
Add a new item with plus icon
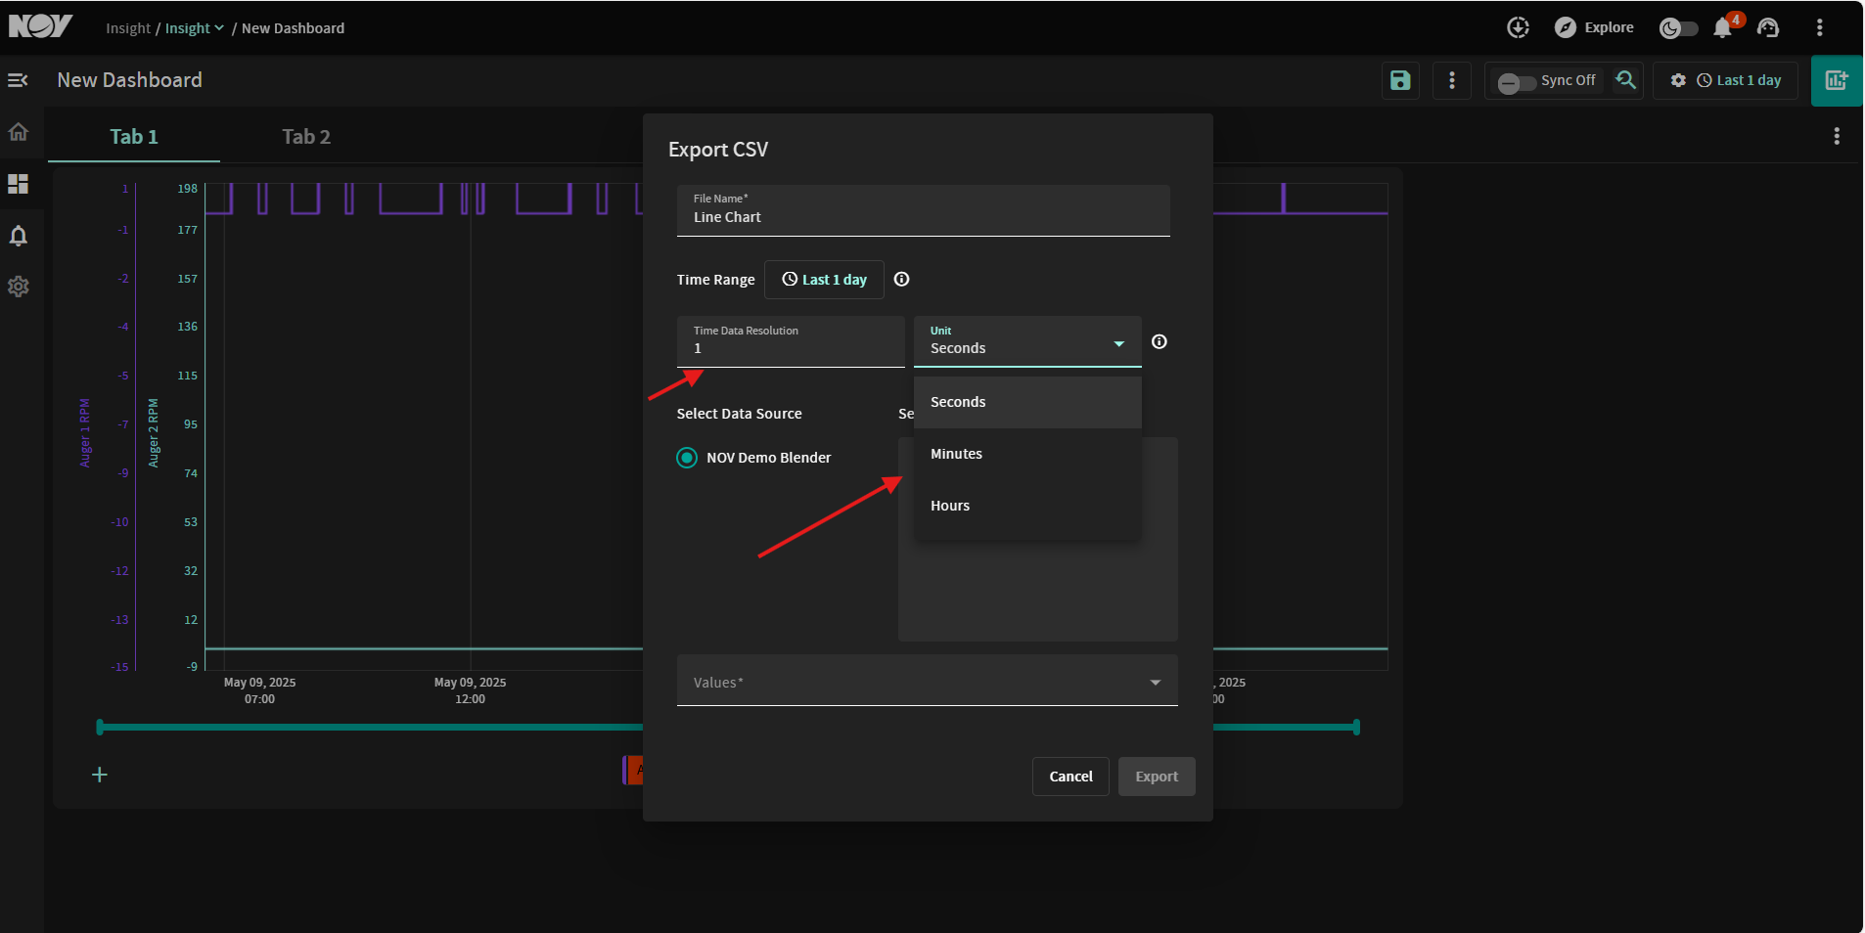[99, 775]
